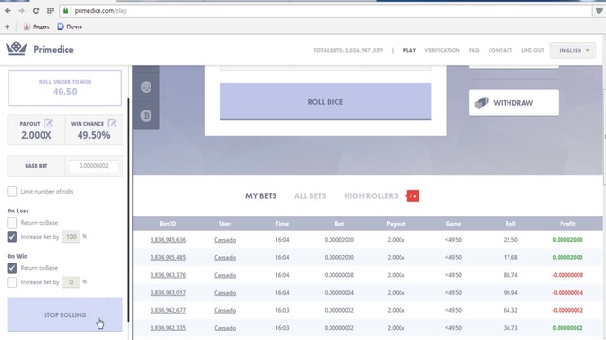Open bet ID 3,836,942,335

point(168,328)
